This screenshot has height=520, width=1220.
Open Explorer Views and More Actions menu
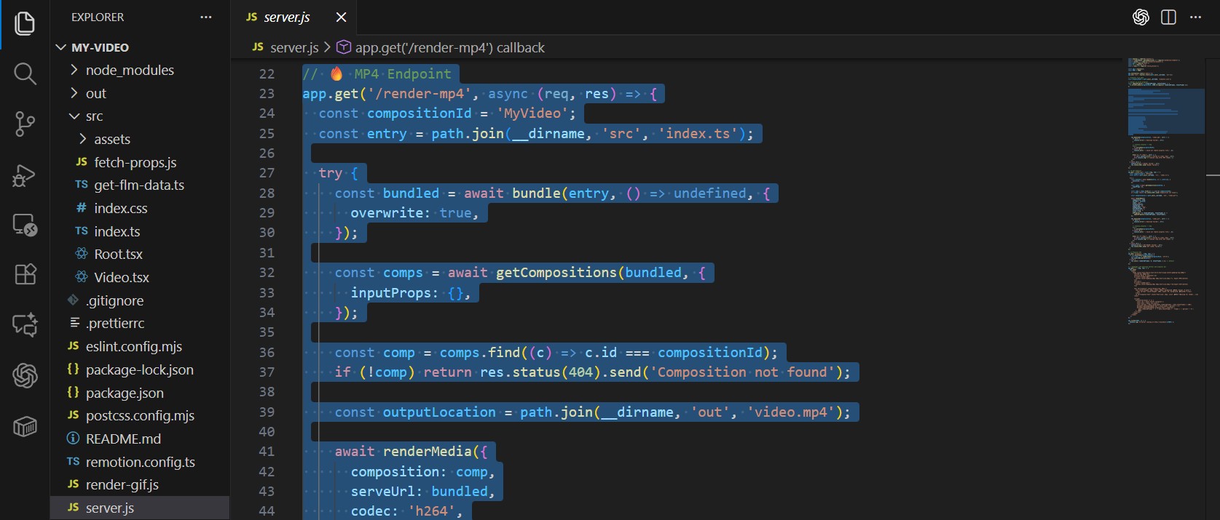pyautogui.click(x=206, y=17)
